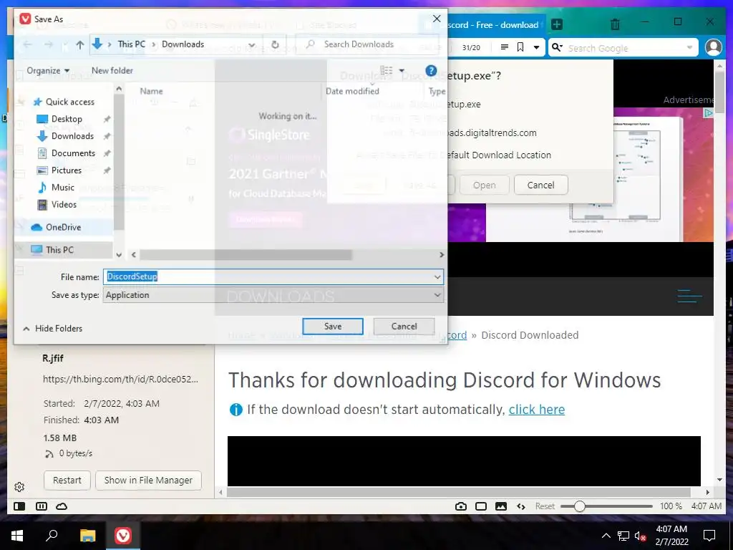
Task: Open File Explorer from the taskbar
Action: (x=87, y=536)
